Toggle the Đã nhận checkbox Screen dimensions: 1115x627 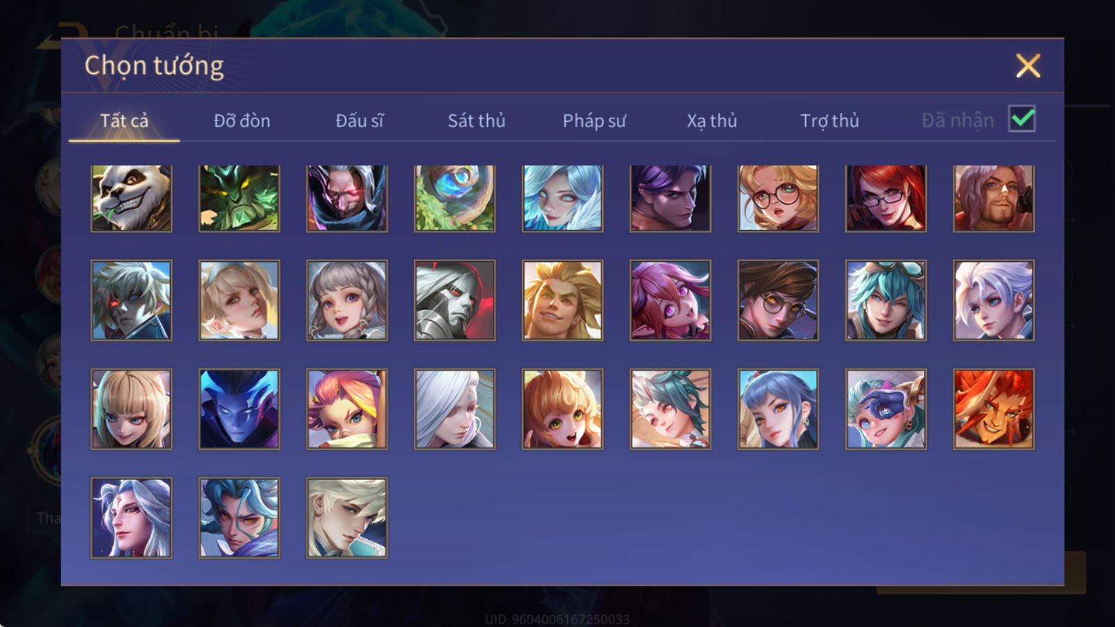pyautogui.click(x=1022, y=119)
